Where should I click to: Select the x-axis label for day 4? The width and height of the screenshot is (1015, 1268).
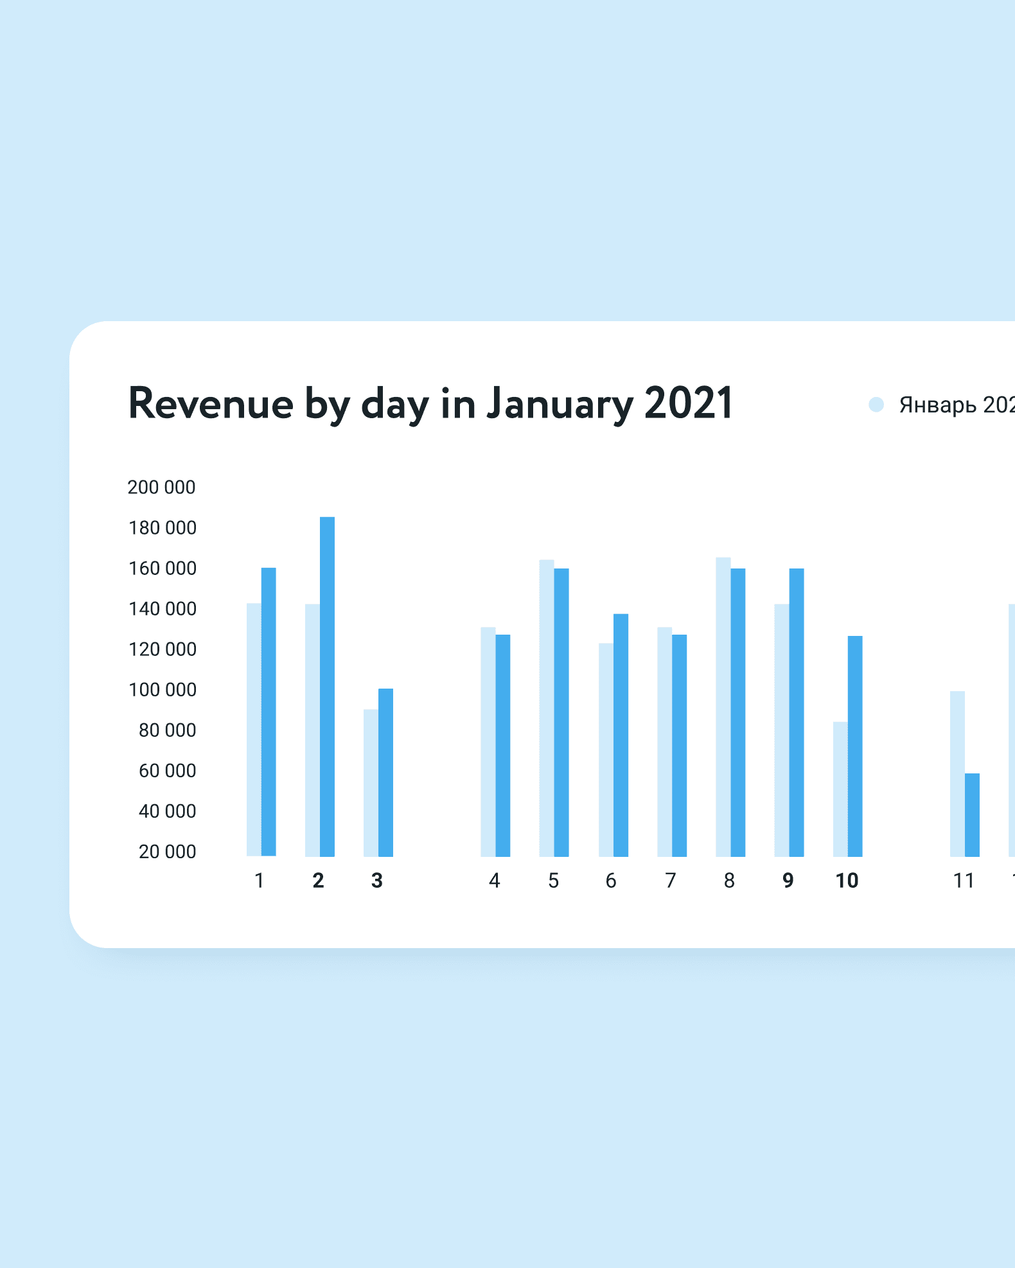(x=494, y=880)
